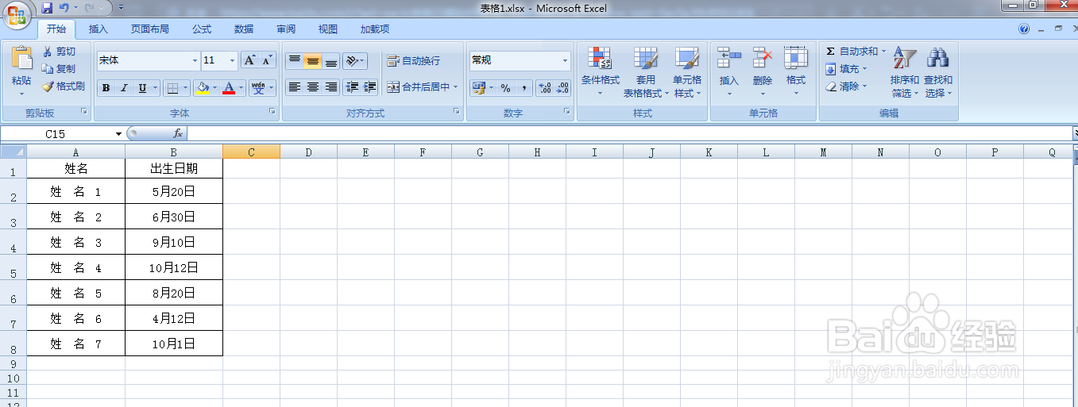Viewport: 1078px width, 407px height.
Task: Increase decimal places
Action: pyautogui.click(x=544, y=88)
